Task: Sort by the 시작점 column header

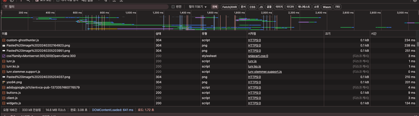Action: pos(285,33)
